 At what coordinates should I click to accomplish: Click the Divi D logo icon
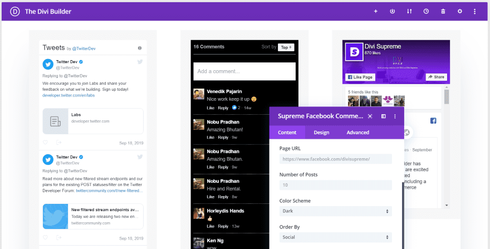(x=14, y=12)
